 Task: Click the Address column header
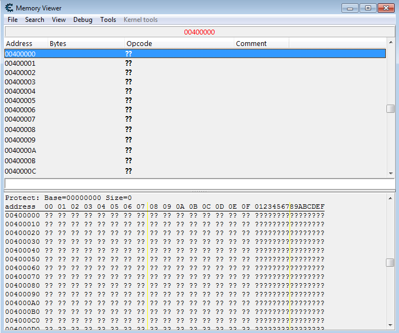click(26, 43)
